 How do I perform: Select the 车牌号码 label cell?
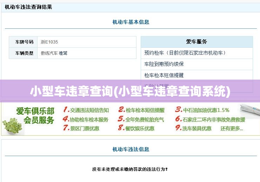tap(23, 42)
